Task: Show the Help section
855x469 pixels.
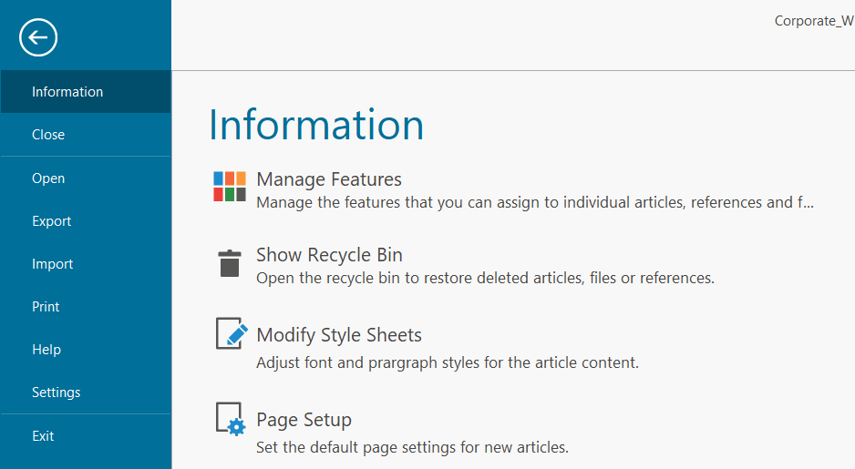Action: [x=46, y=350]
